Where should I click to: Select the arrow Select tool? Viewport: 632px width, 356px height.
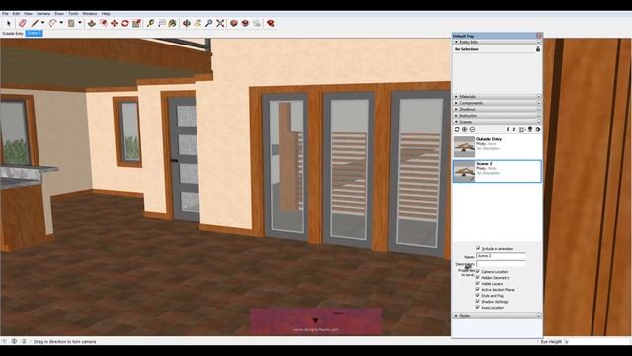[8, 23]
